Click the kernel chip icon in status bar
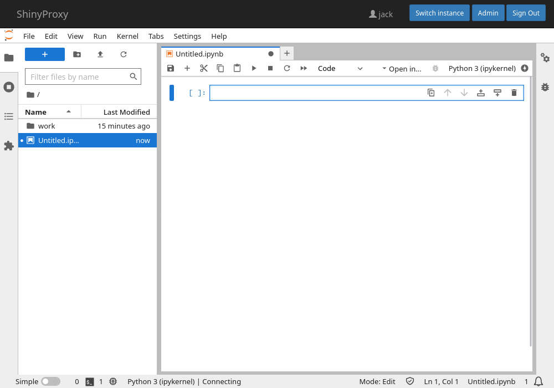Viewport: 554px width, 388px height. pyautogui.click(x=113, y=382)
